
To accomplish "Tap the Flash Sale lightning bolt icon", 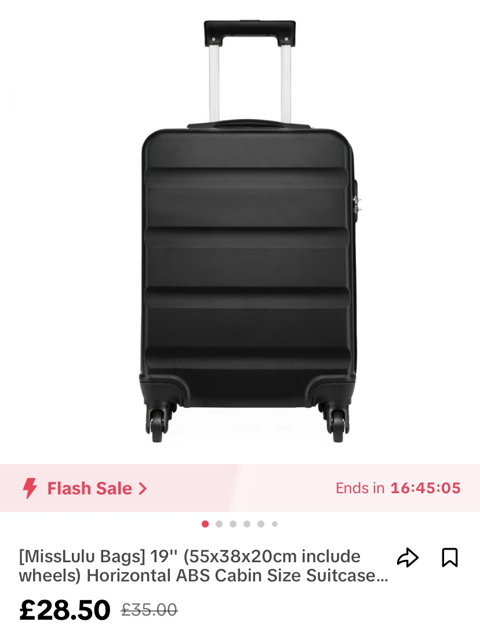I will click(30, 488).
